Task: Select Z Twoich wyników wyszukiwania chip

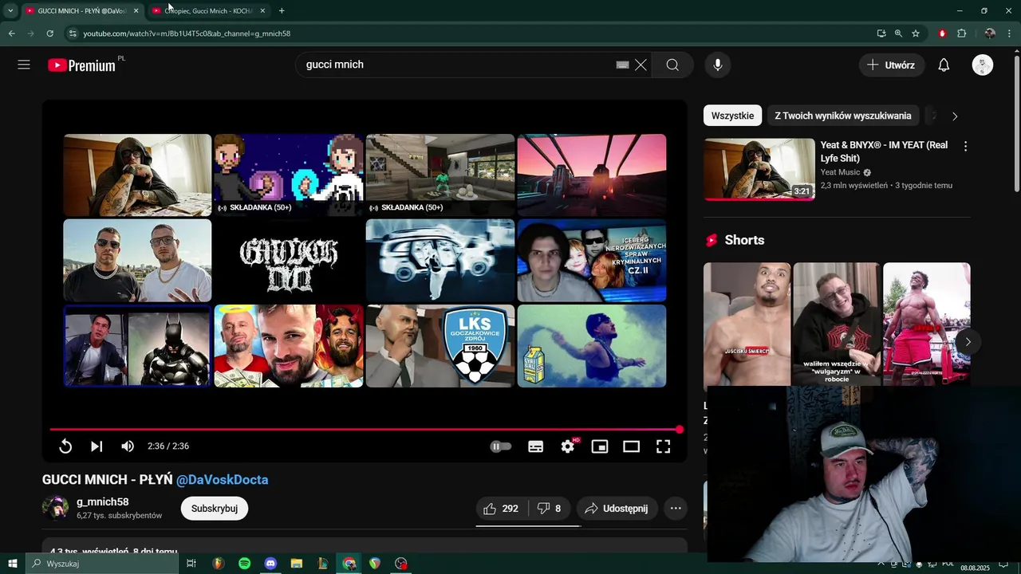Action: pos(842,116)
